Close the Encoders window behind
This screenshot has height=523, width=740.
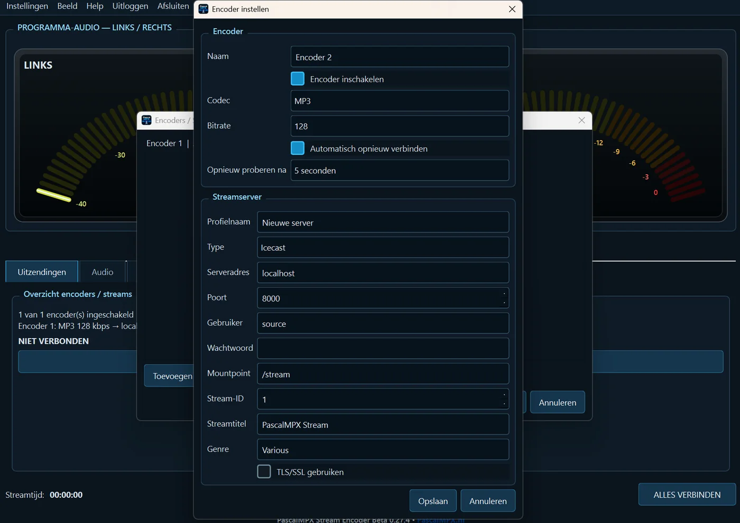coord(581,120)
